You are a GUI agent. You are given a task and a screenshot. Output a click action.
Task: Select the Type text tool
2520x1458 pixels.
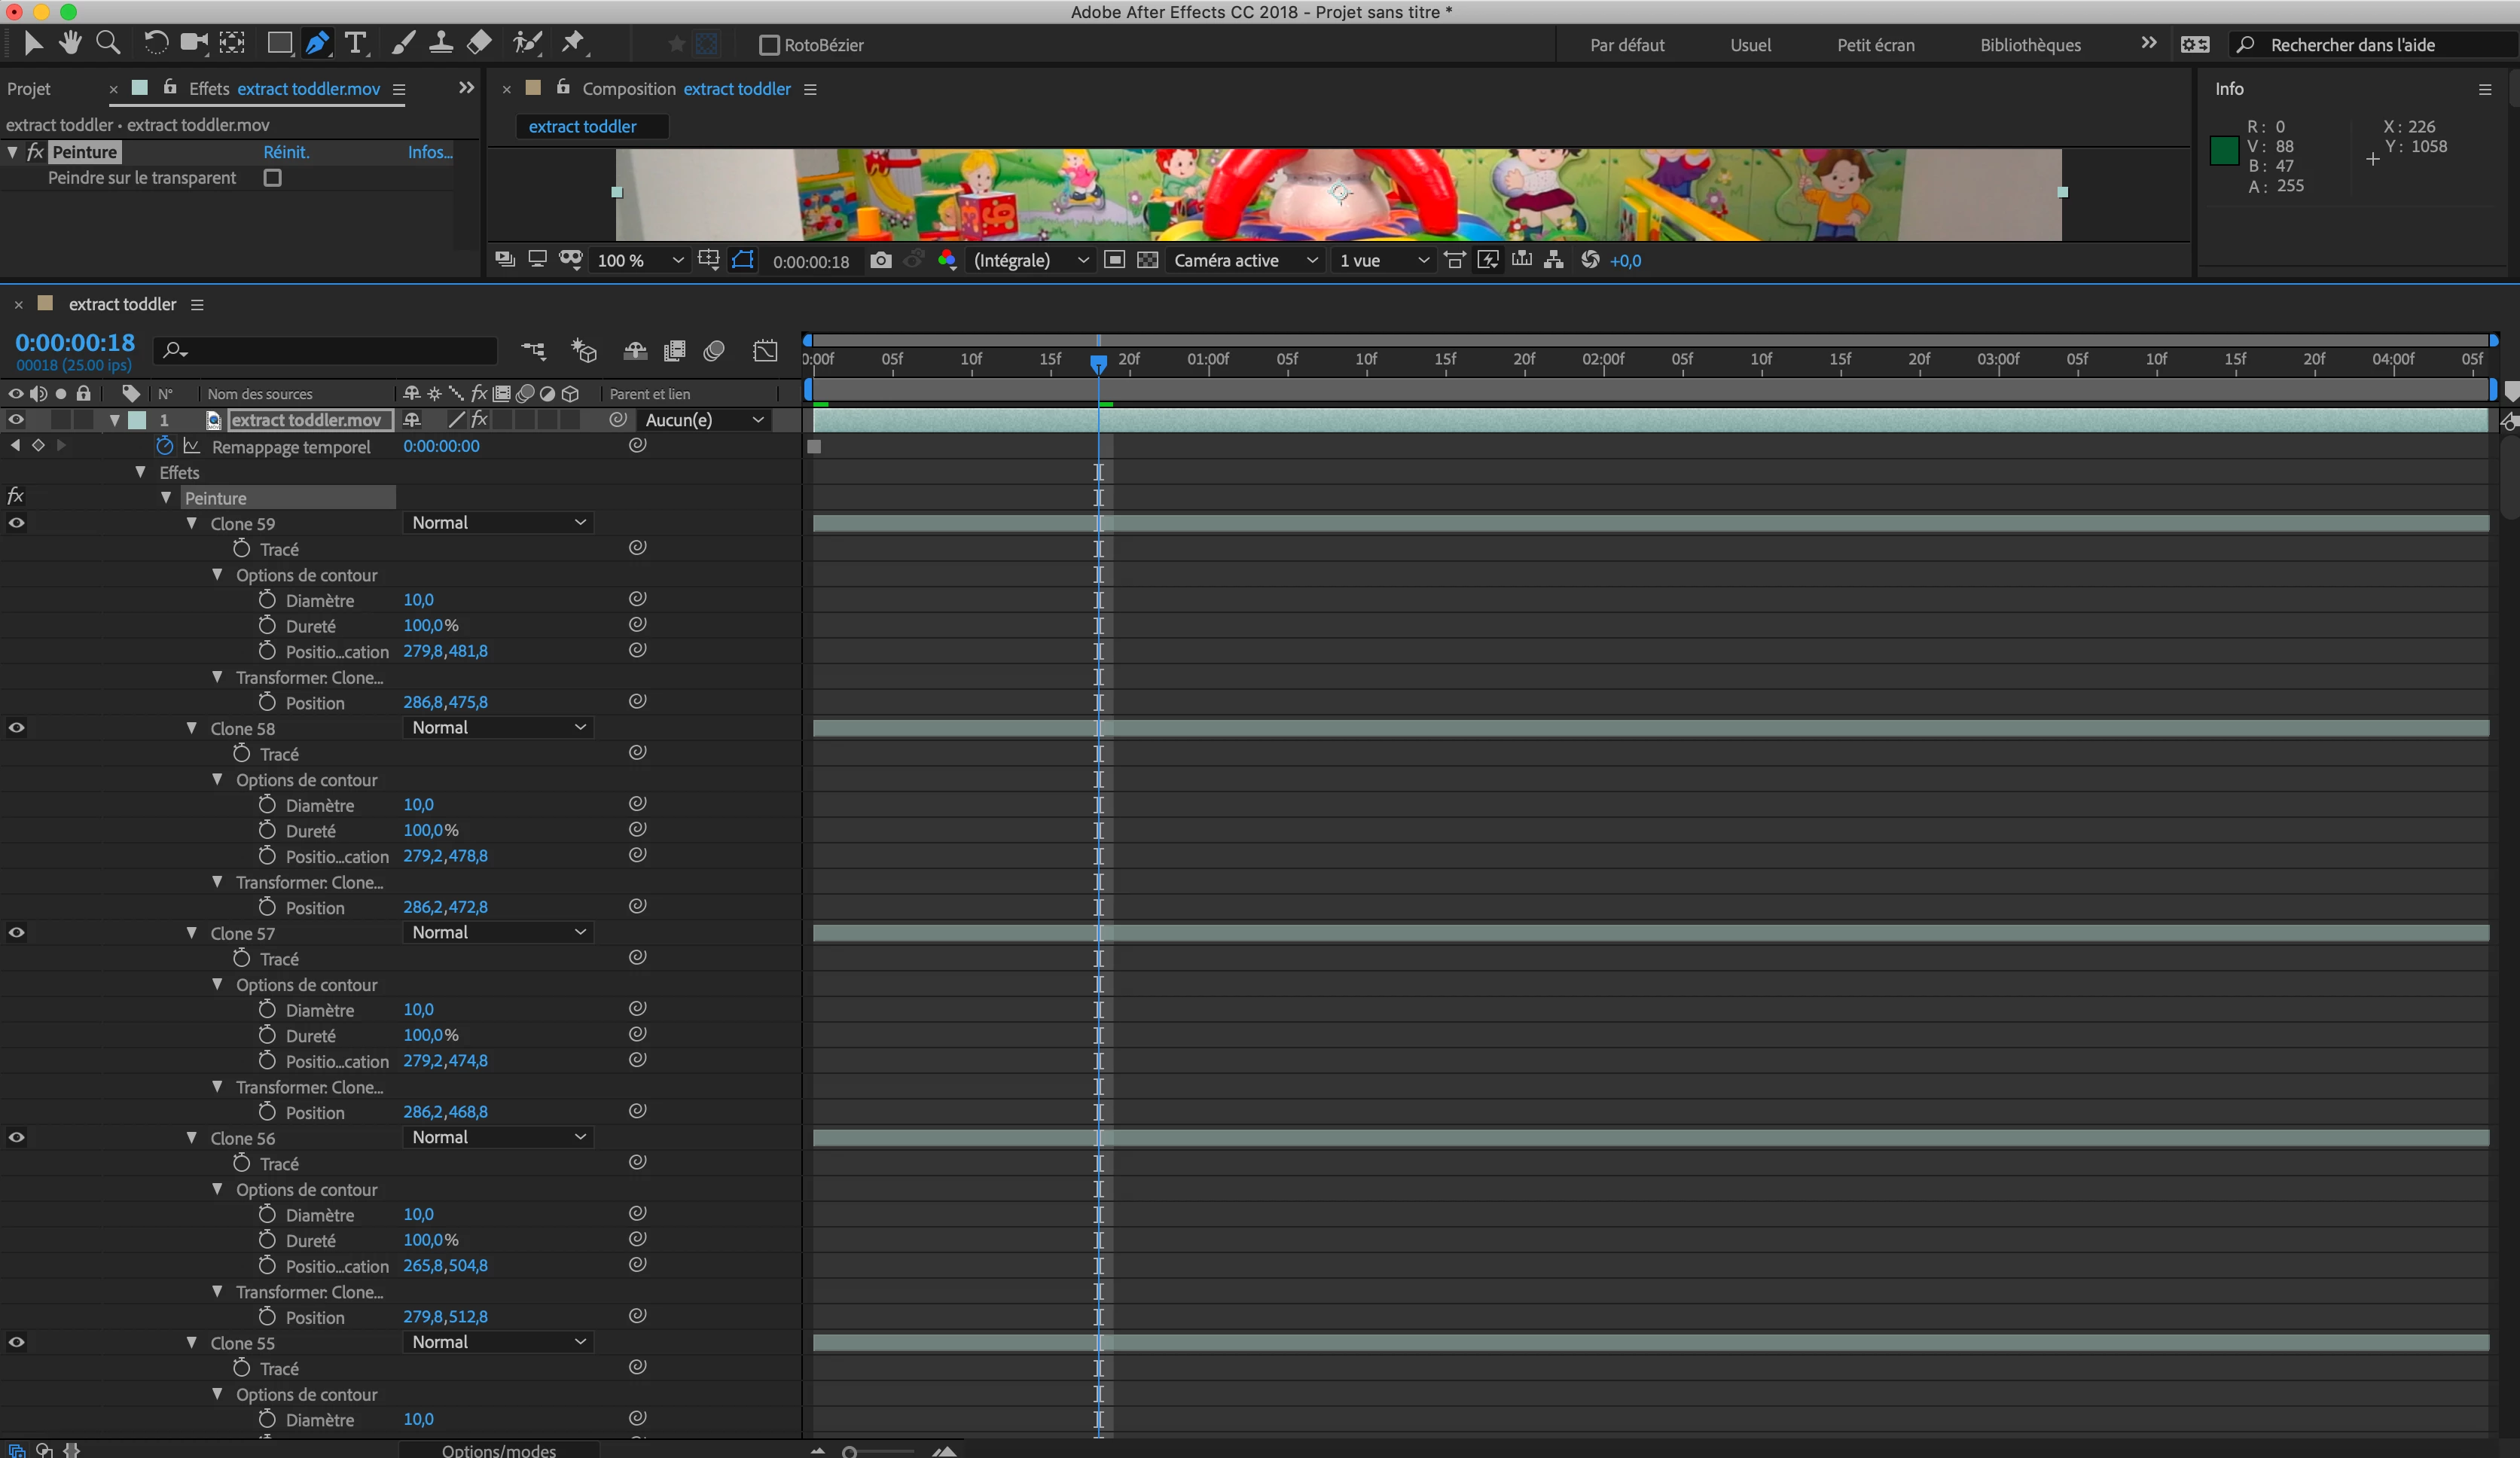point(354,43)
